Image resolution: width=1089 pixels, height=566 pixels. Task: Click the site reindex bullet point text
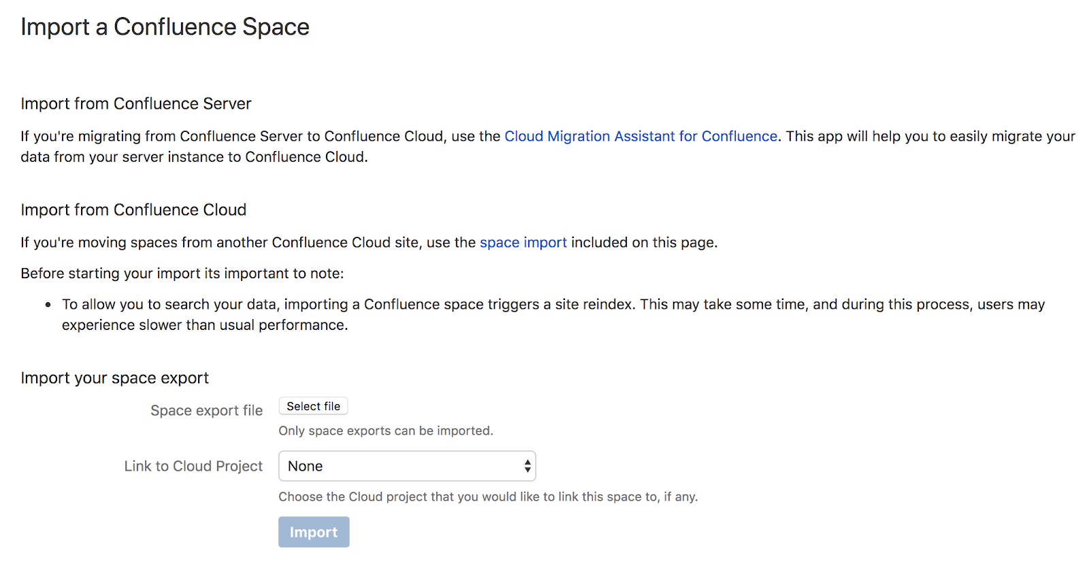tap(553, 314)
